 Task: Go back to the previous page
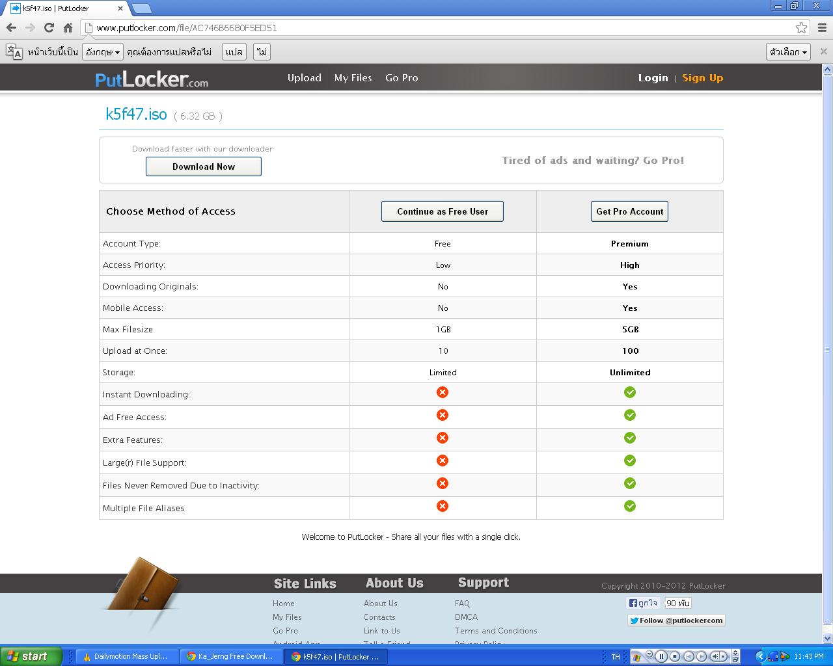click(x=11, y=28)
